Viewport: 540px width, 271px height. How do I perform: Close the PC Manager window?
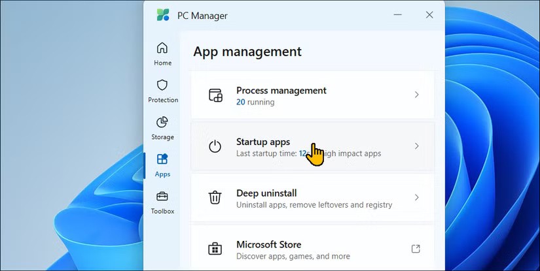[429, 15]
